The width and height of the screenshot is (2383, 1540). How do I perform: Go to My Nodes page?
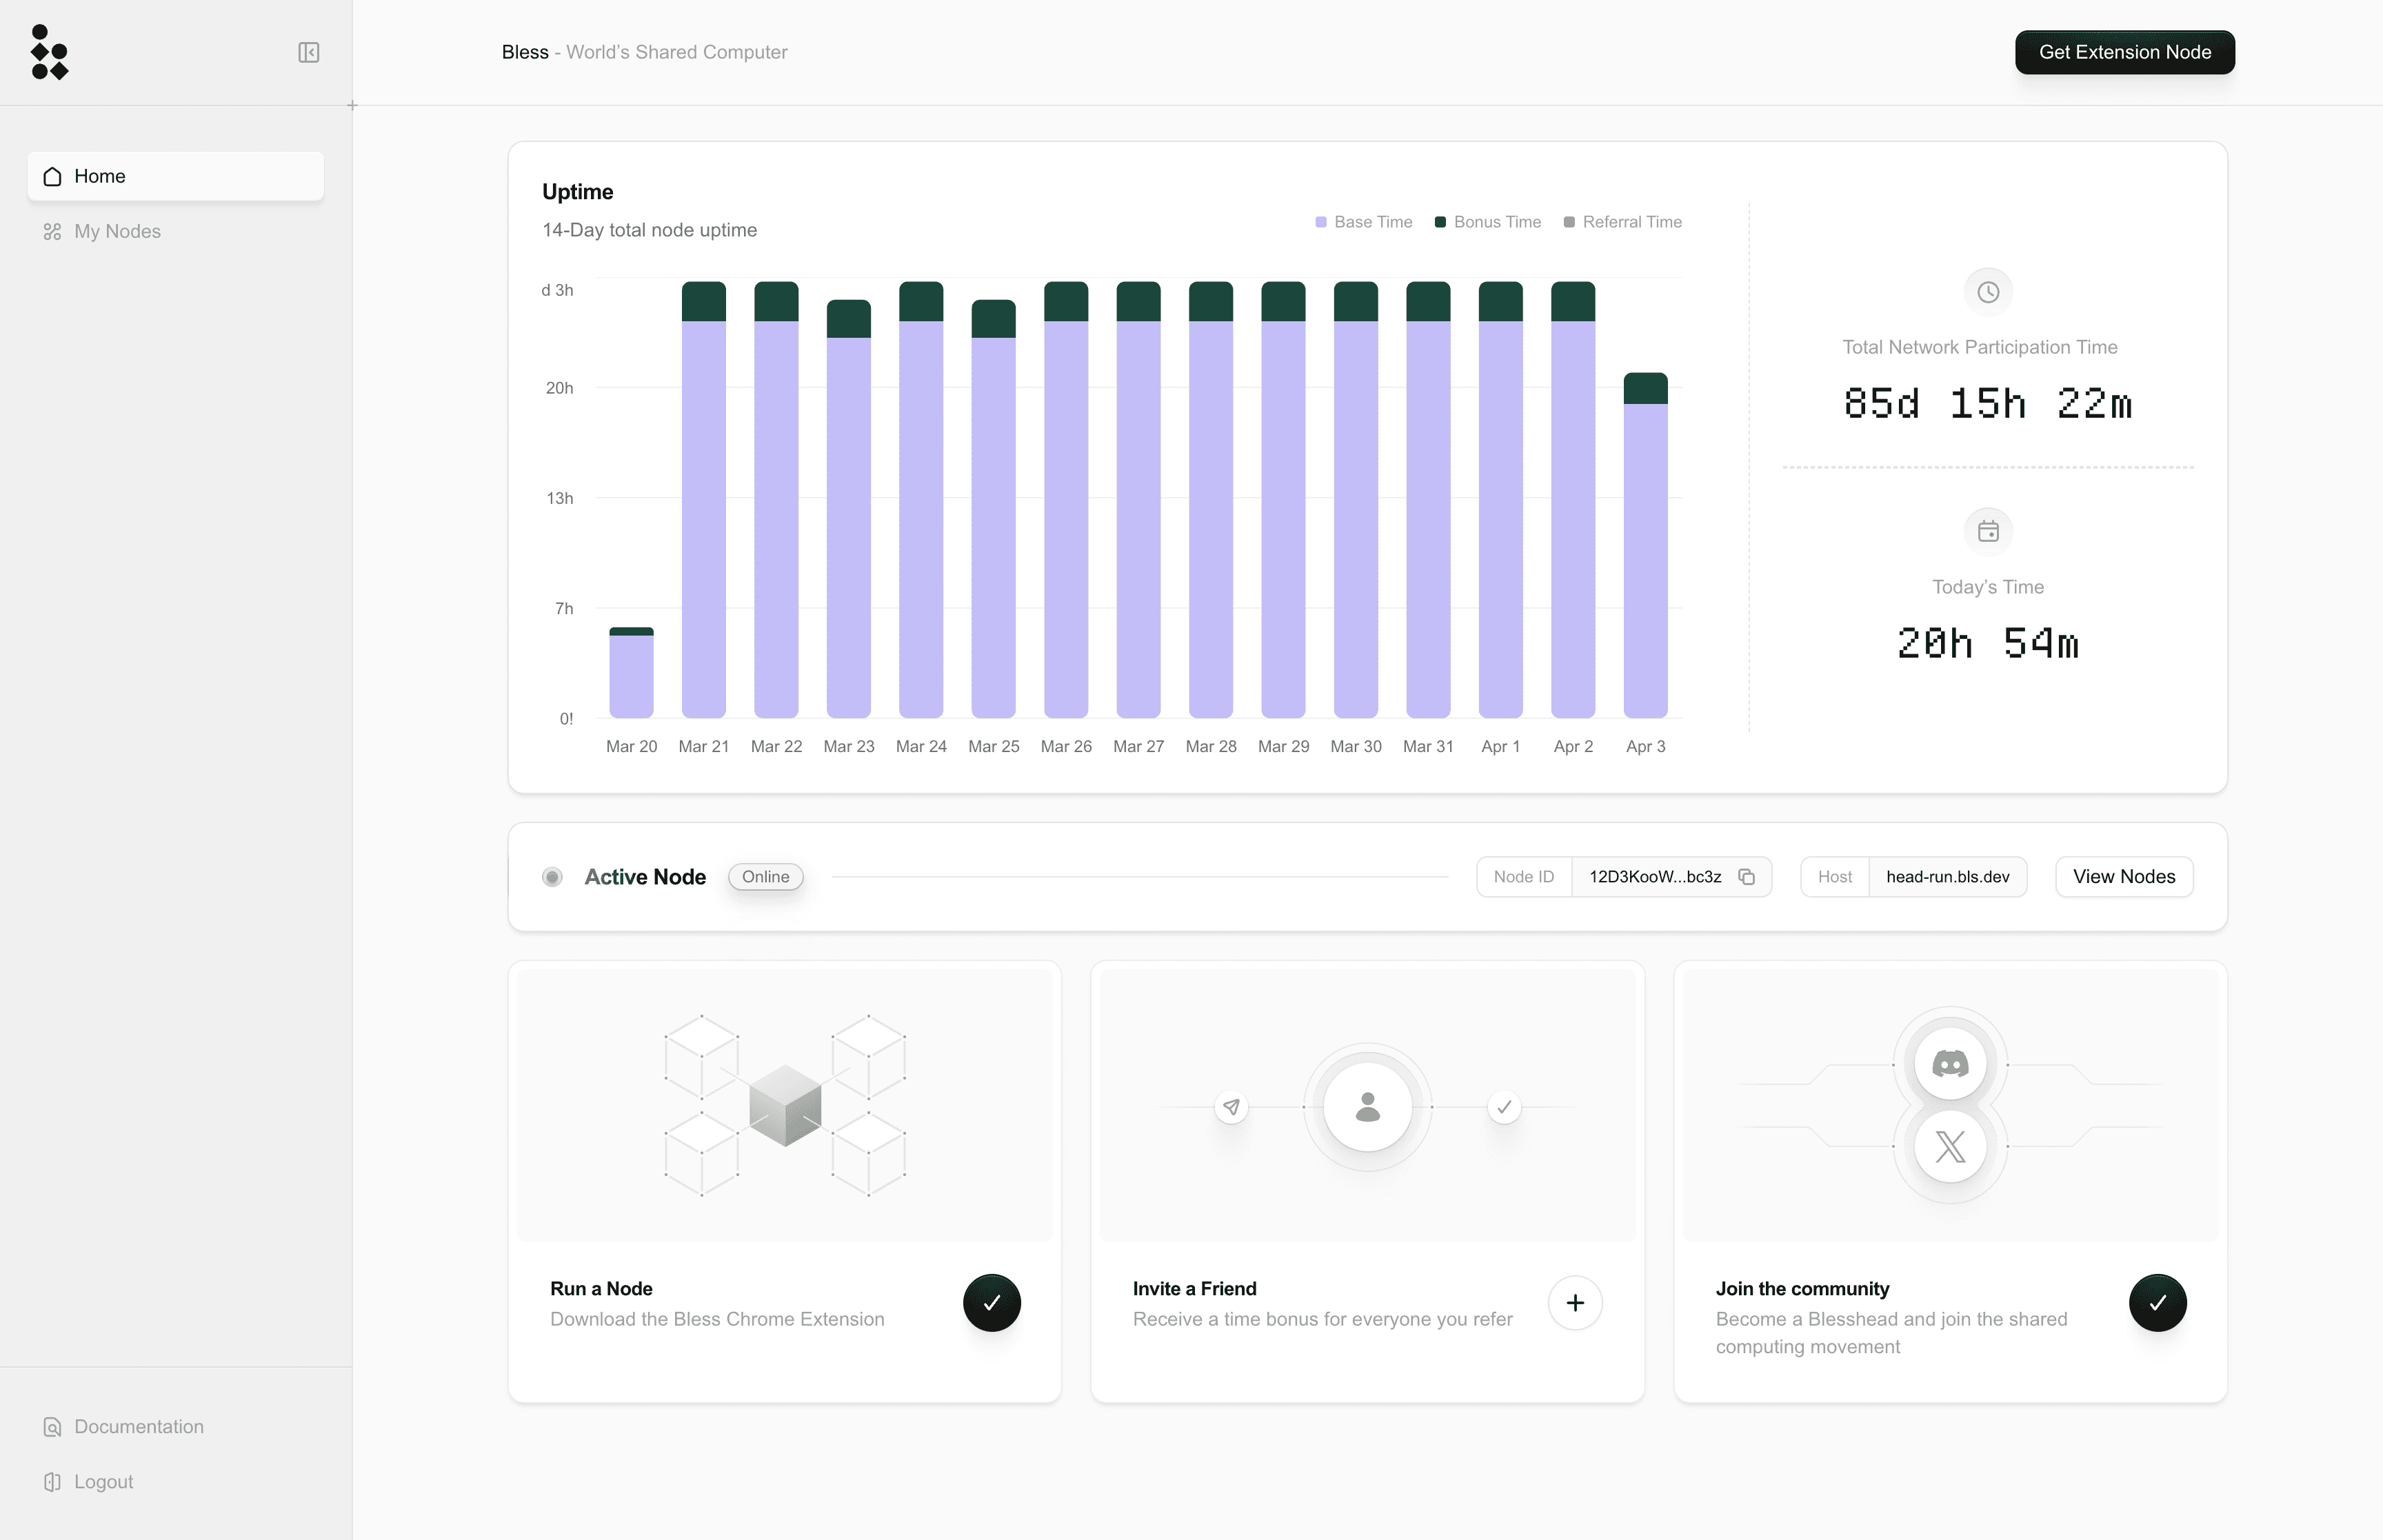click(117, 231)
